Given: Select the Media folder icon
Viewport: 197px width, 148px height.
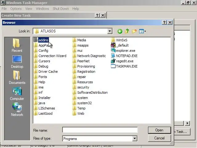Looking at the screenshot, I should tap(74, 40).
